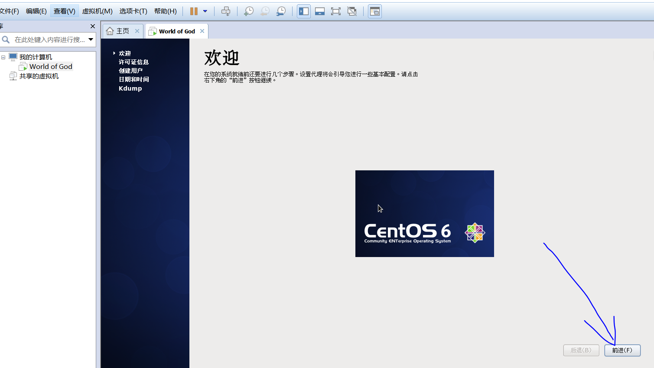654x368 pixels.
Task: Open the 帮助(H) menu
Action: (x=166, y=11)
